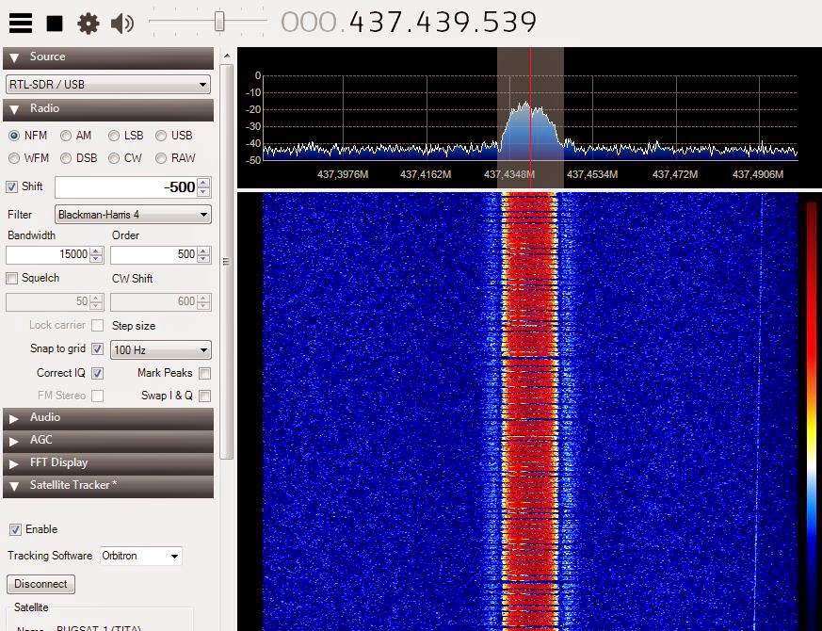Open the Step size dropdown 100 Hz
The image size is (822, 631).
point(160,349)
